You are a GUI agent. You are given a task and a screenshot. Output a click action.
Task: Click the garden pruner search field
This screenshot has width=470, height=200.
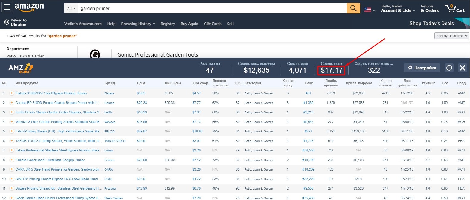pyautogui.click(x=212, y=8)
